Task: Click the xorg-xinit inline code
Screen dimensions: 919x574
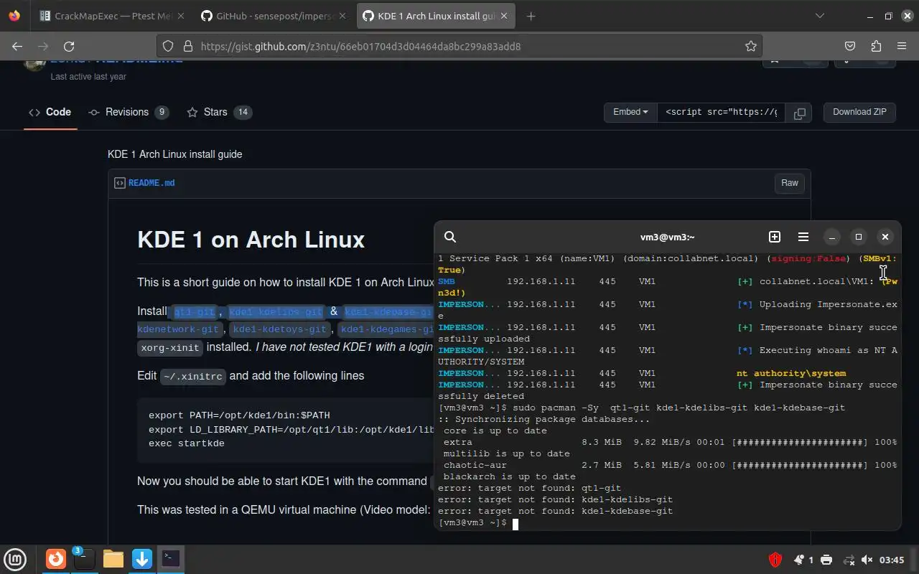Action: coord(170,347)
